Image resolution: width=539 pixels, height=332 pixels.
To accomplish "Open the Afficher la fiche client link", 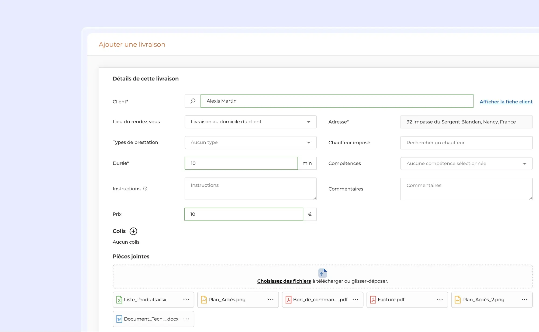I will click(x=506, y=102).
